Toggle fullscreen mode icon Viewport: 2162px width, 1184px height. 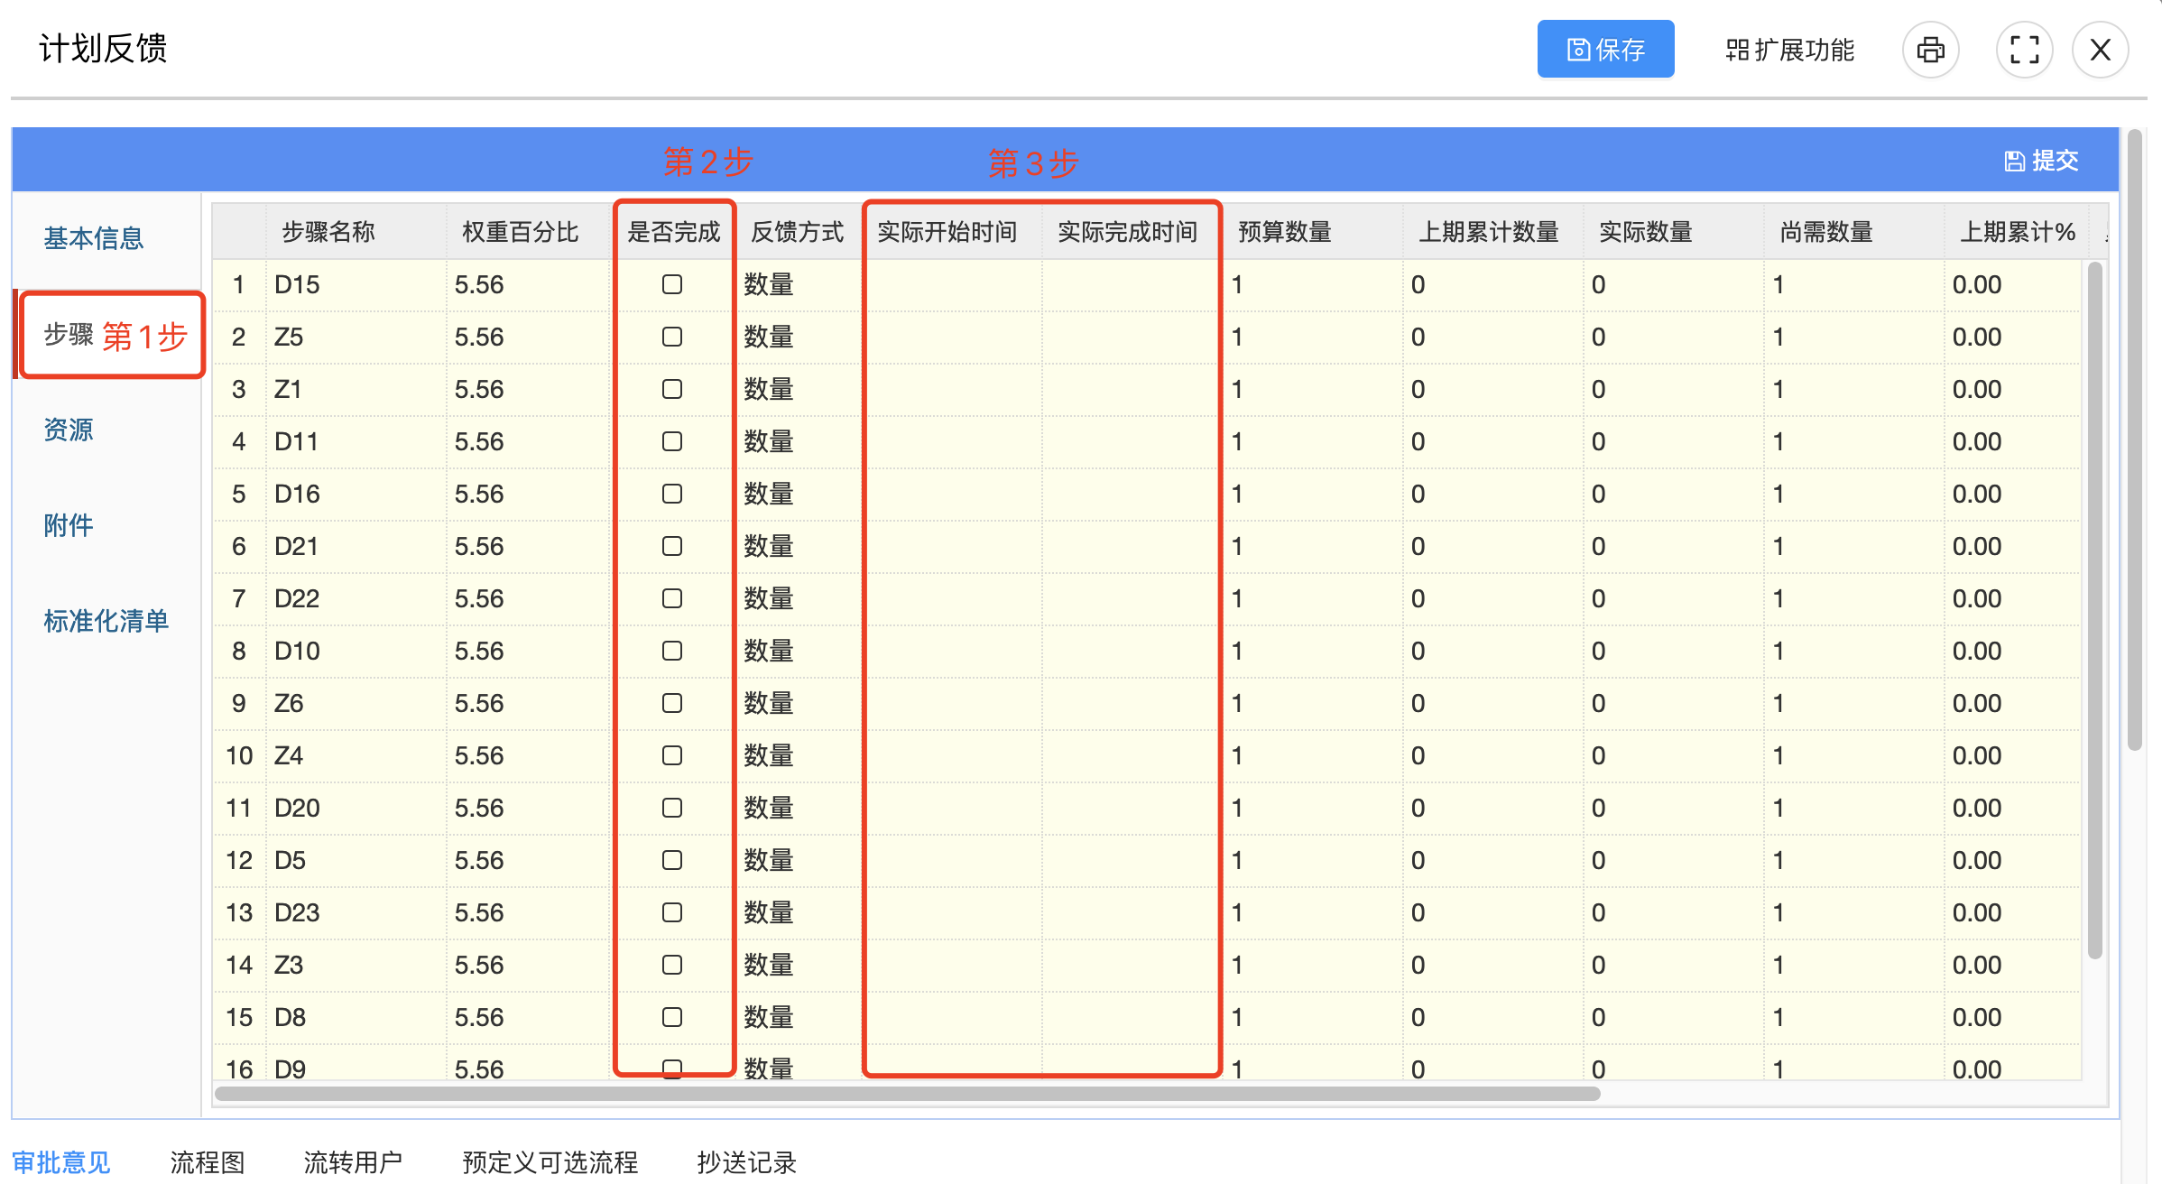pyautogui.click(x=2024, y=50)
